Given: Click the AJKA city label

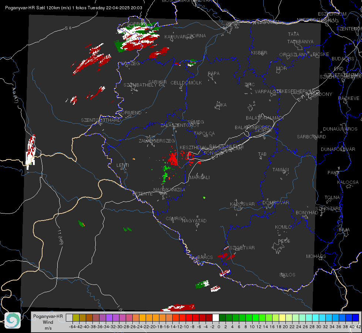Looking at the screenshot, I should (221, 105).
